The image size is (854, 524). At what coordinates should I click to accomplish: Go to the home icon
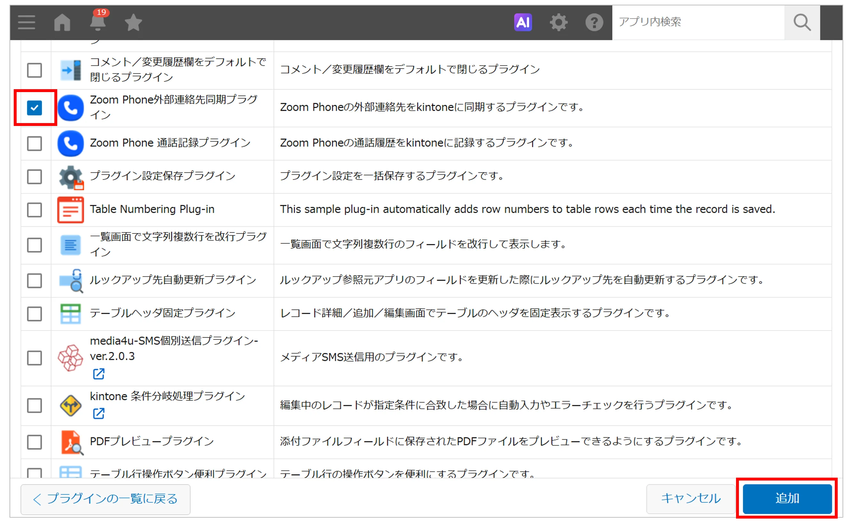click(62, 22)
